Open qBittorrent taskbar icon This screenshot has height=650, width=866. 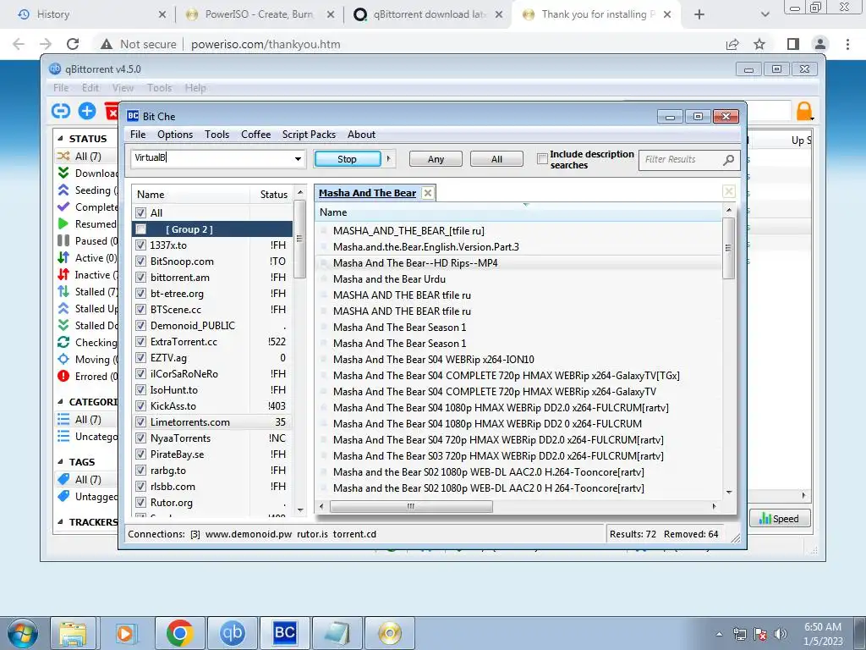point(232,633)
